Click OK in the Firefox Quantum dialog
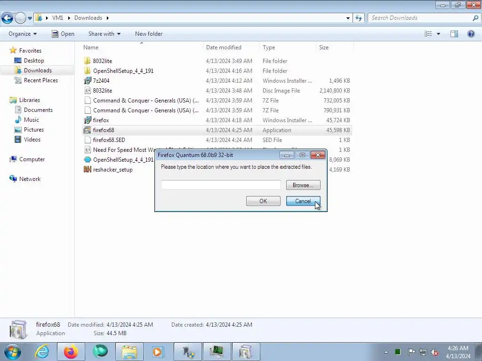 click(x=263, y=201)
